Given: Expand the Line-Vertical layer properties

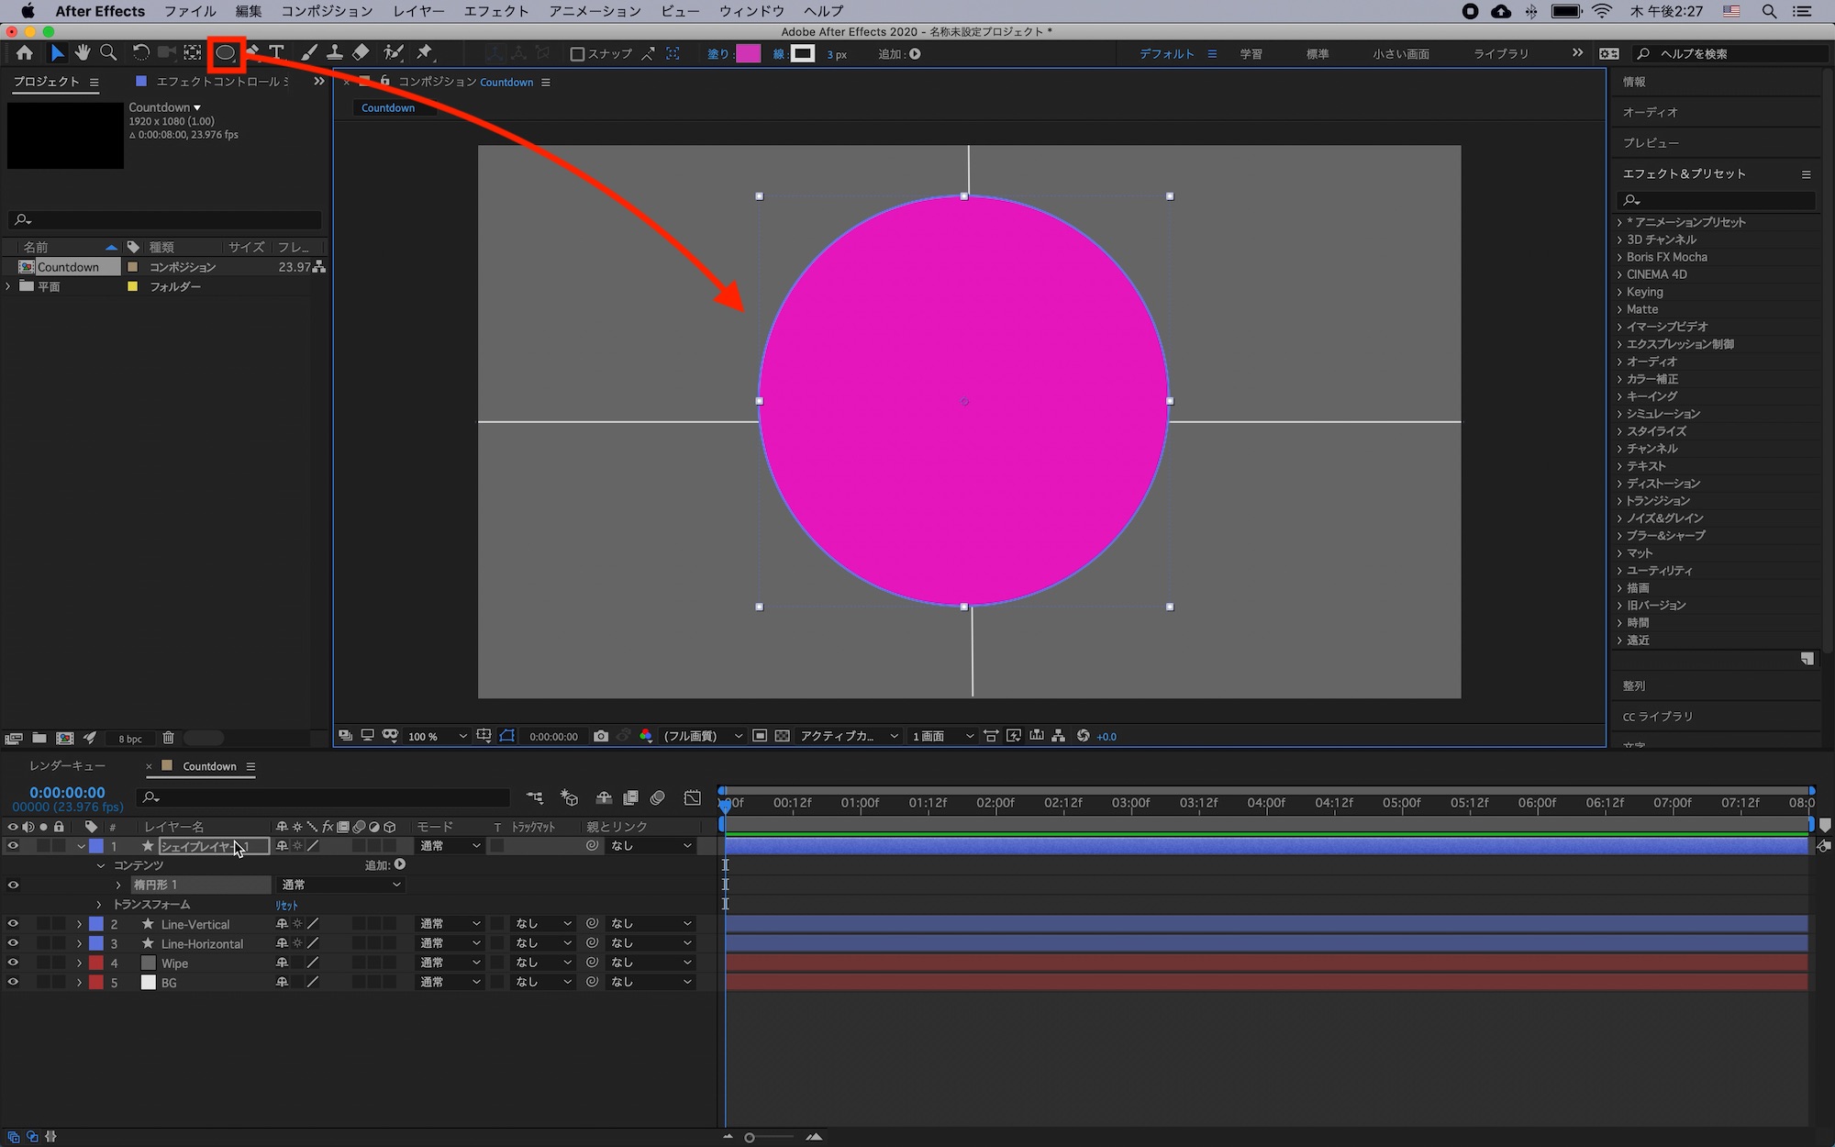Looking at the screenshot, I should (x=80, y=924).
